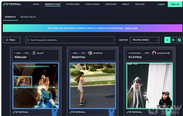Open the Marketplace nav item
This screenshot has width=183, height=116.
tap(53, 4)
